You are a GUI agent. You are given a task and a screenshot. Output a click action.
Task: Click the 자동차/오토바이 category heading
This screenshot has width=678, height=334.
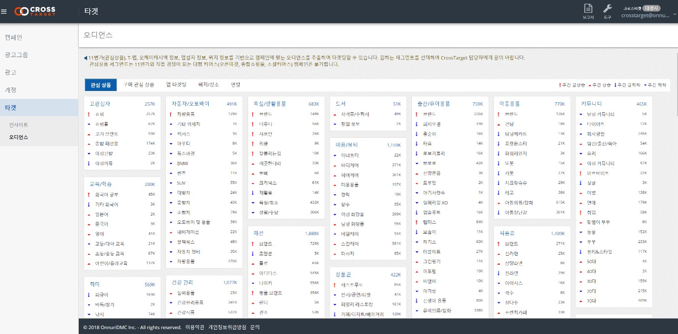point(190,104)
